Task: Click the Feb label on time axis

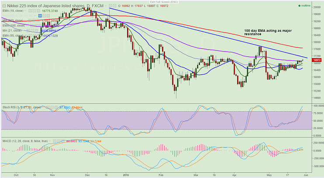Action: pyautogui.click(x=161, y=175)
